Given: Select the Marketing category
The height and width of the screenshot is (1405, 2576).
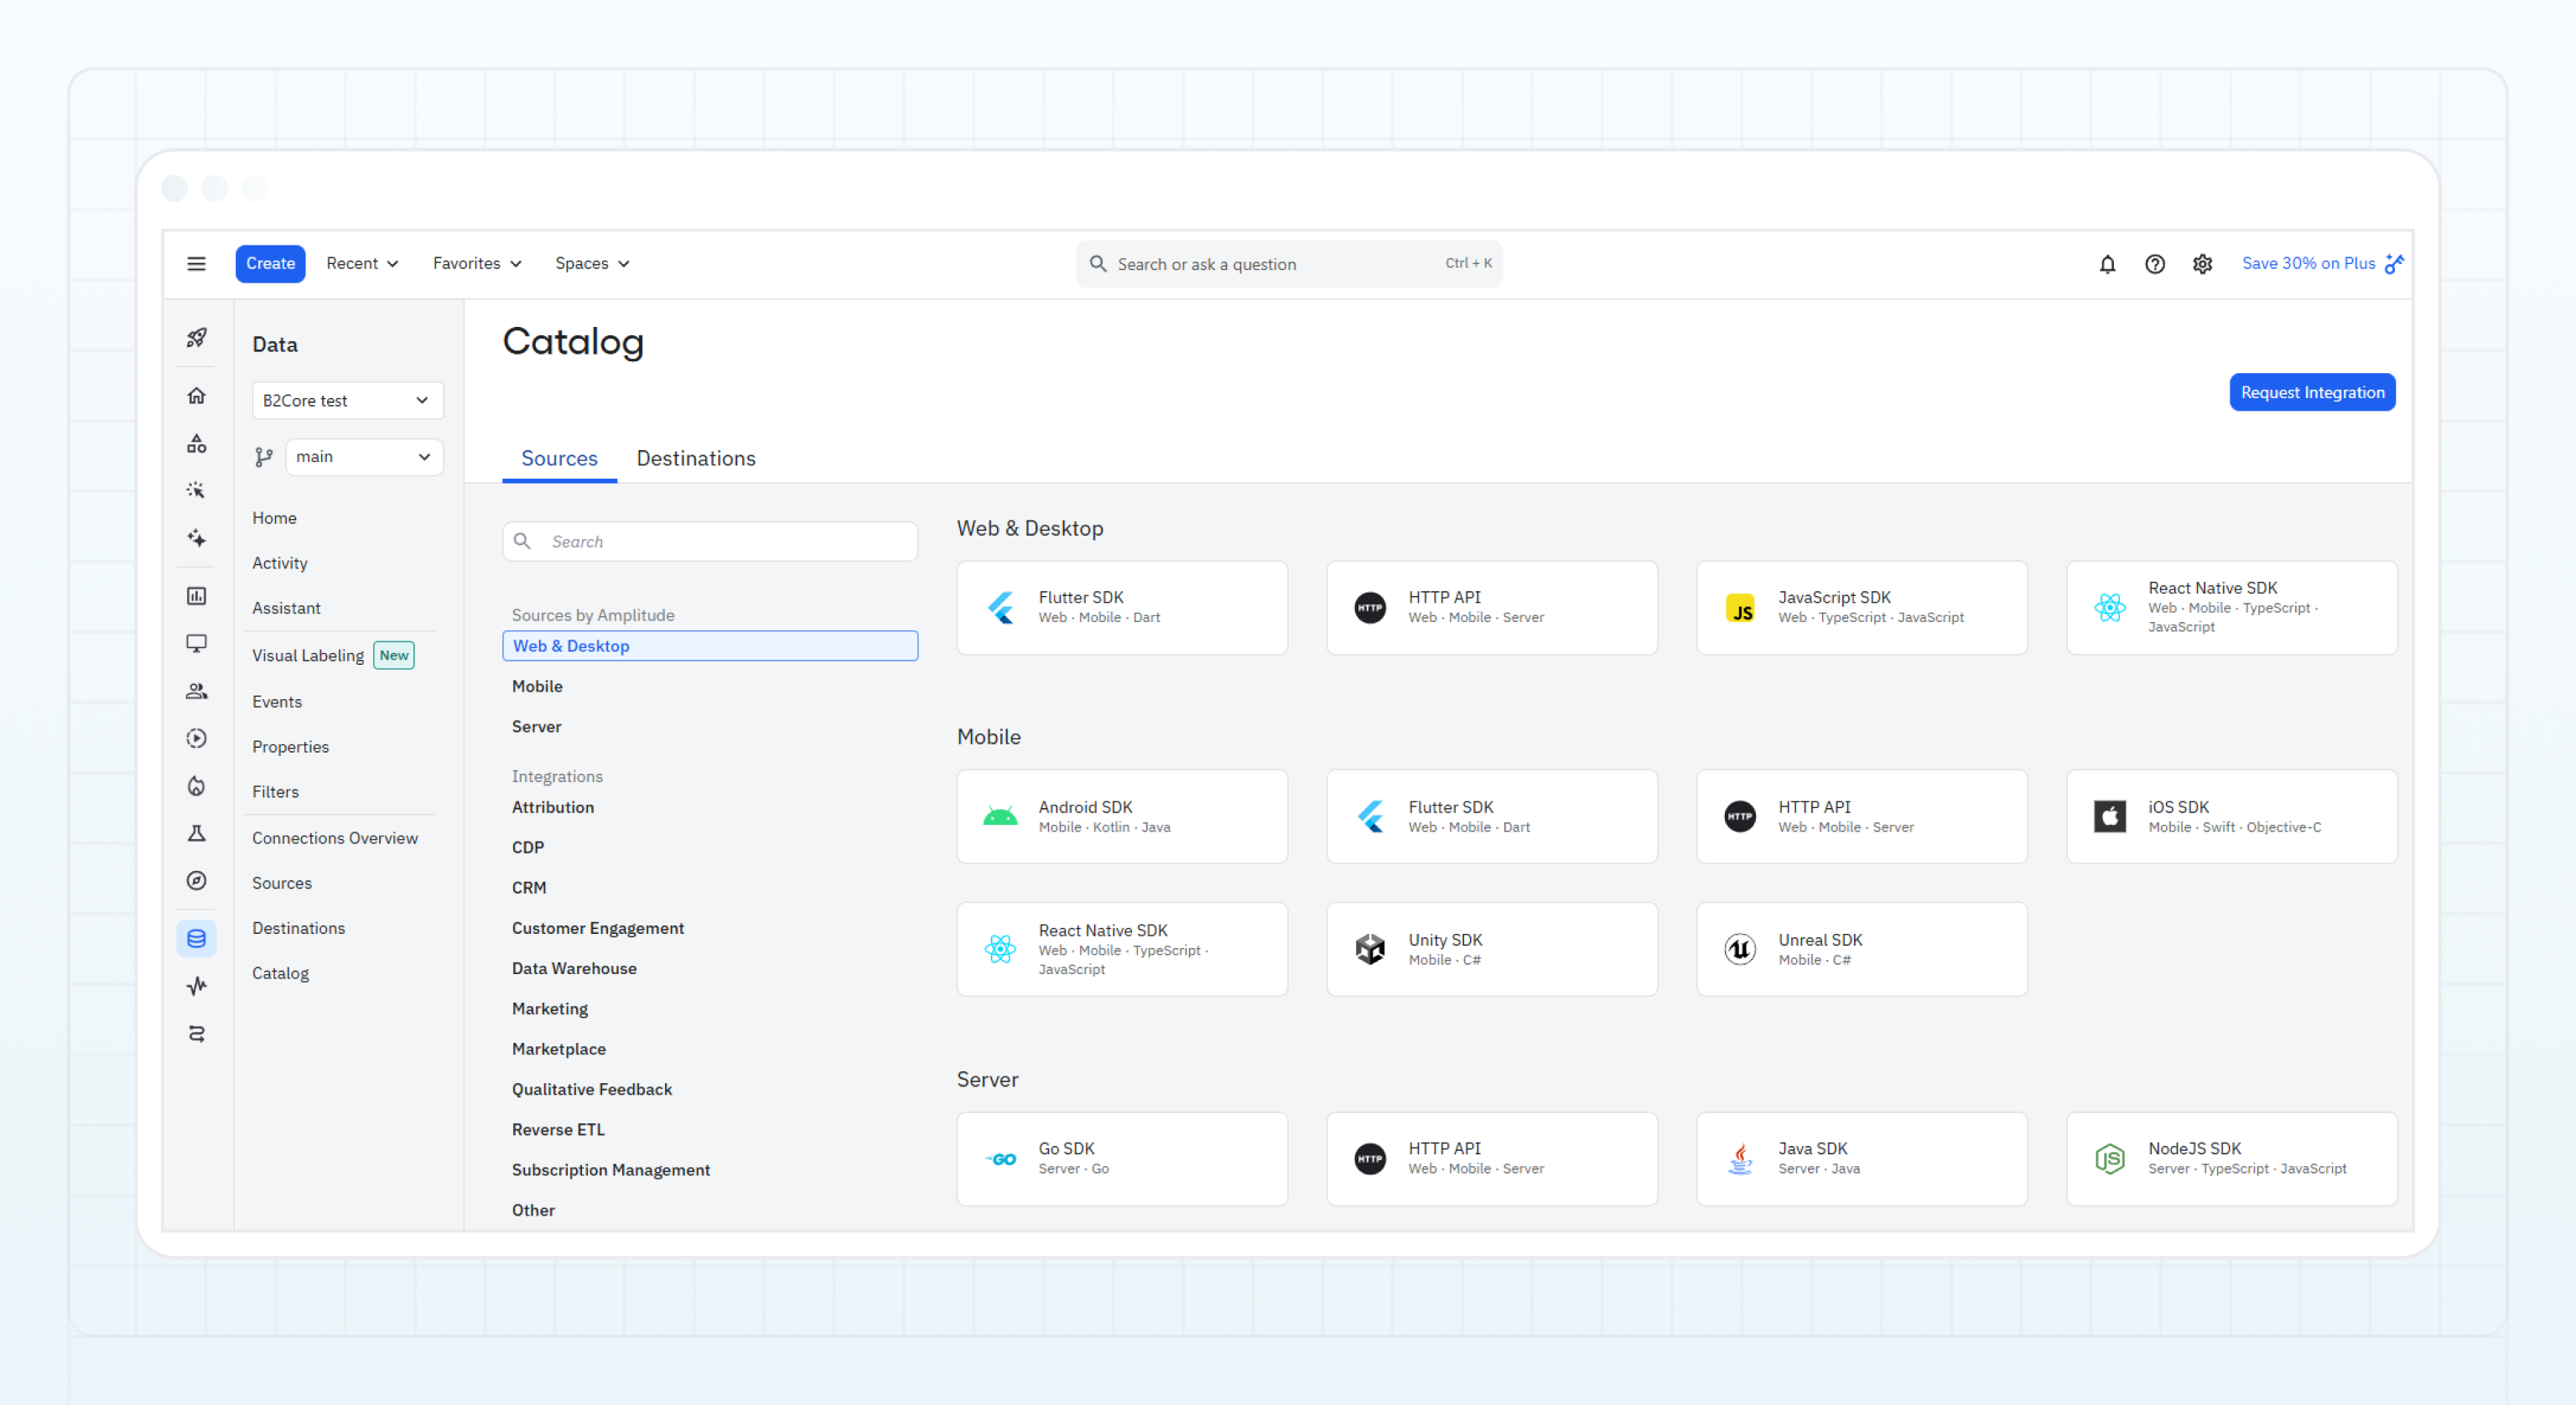Looking at the screenshot, I should (550, 1009).
